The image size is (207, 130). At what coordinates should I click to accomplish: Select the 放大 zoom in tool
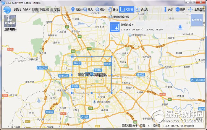pos(88,9)
